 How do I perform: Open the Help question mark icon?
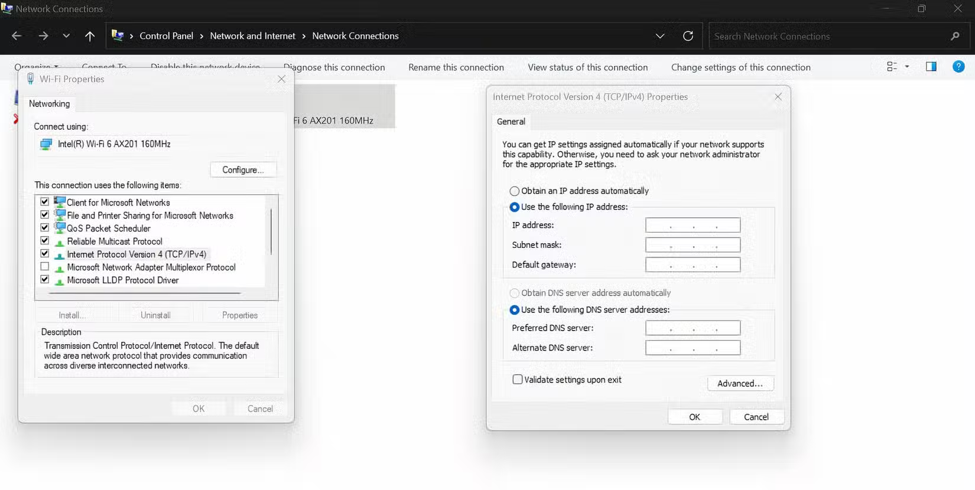(958, 67)
